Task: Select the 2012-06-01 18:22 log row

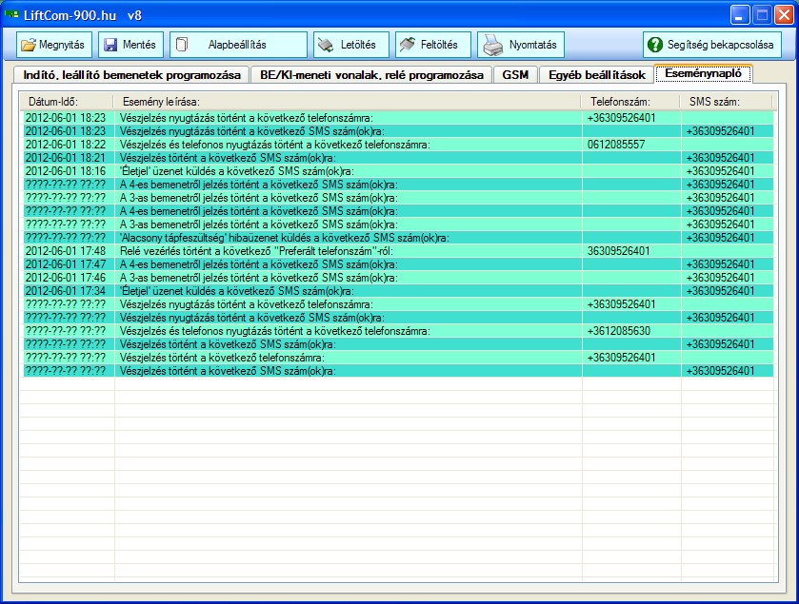Action: (397, 145)
